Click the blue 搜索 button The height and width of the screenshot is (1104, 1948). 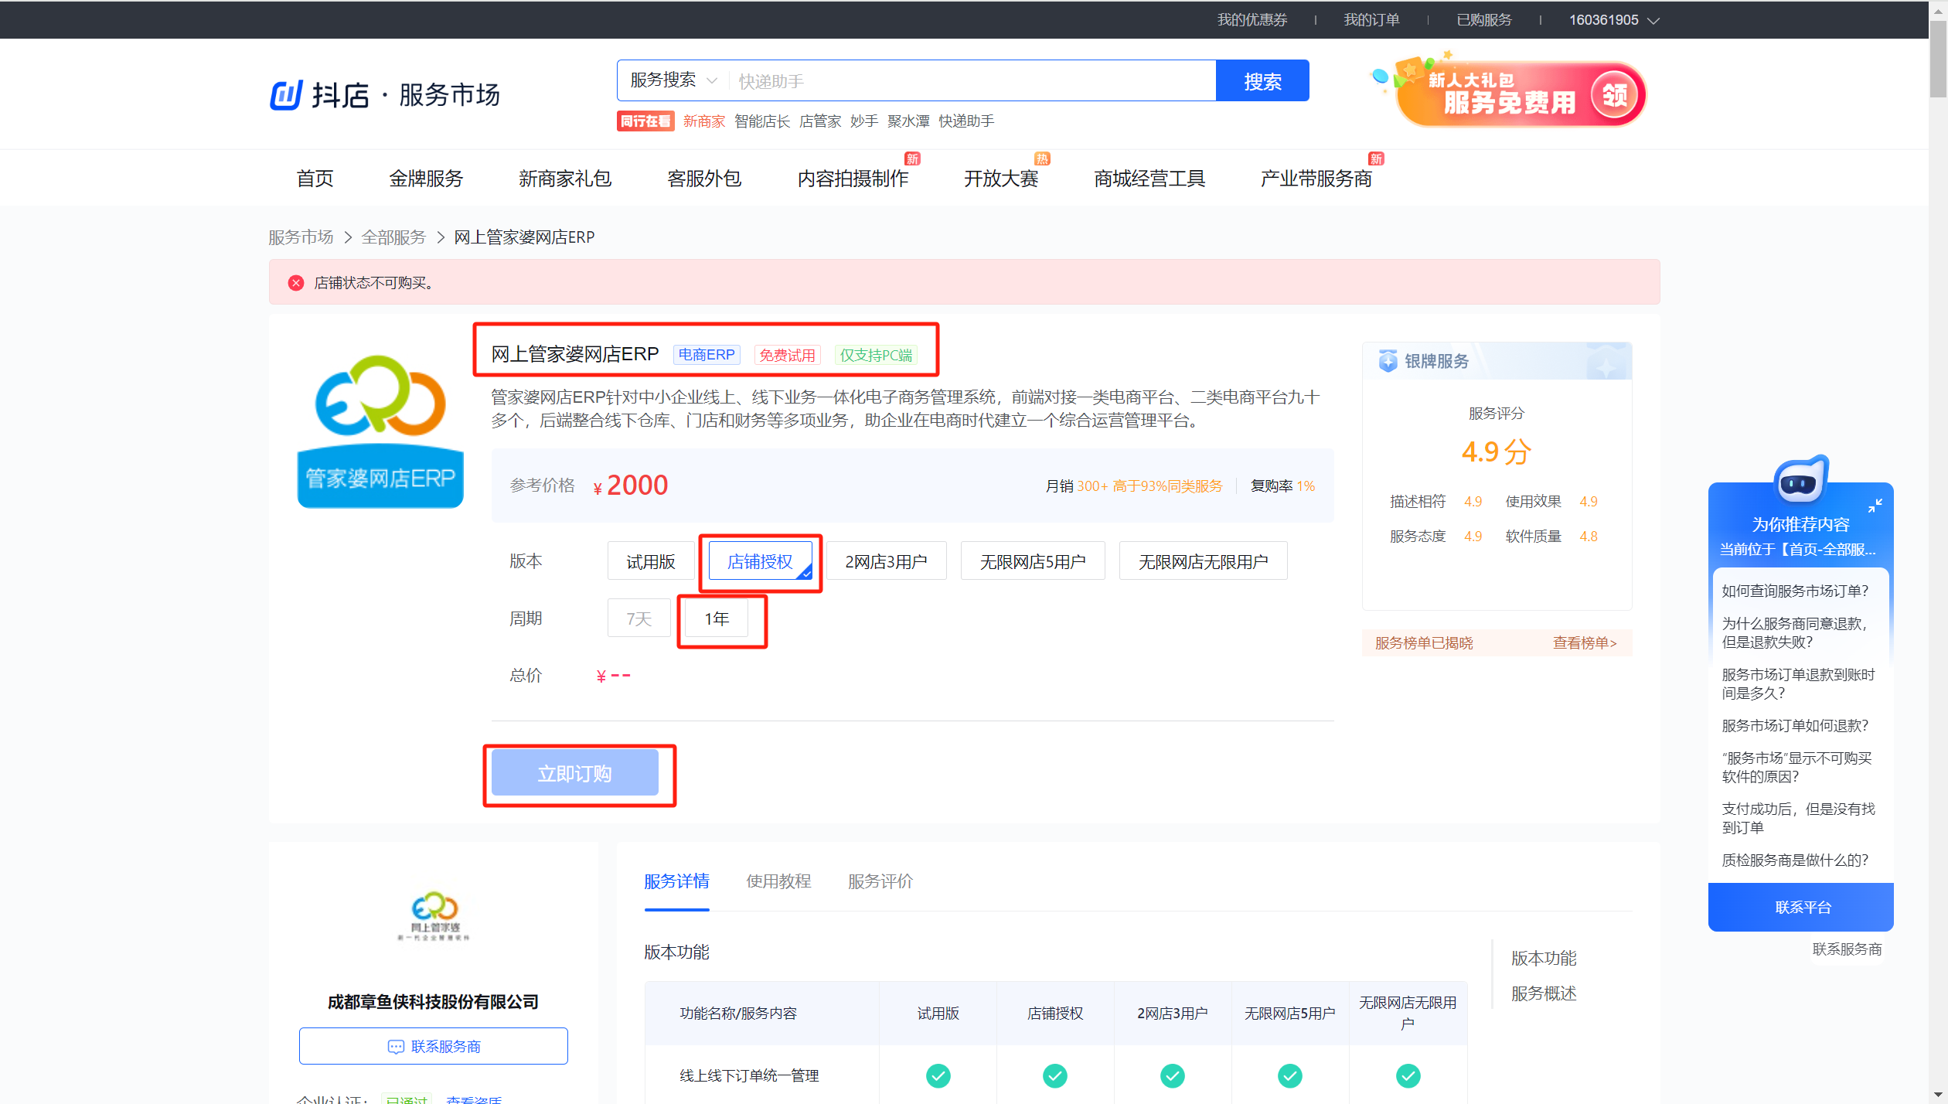pos(1262,80)
